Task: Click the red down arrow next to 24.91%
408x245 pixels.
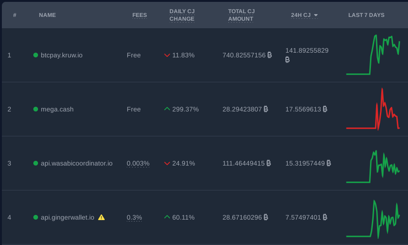Action: pos(167,164)
